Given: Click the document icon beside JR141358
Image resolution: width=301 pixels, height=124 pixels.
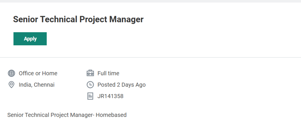Looking at the screenshot, I should tap(90, 96).
